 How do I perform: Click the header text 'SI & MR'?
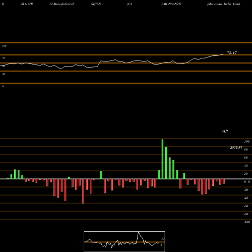[27, 4]
